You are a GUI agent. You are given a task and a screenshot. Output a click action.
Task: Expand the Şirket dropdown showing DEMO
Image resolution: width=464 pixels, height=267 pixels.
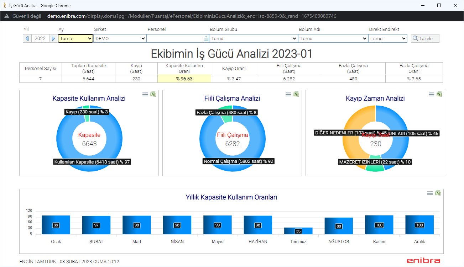120,38
